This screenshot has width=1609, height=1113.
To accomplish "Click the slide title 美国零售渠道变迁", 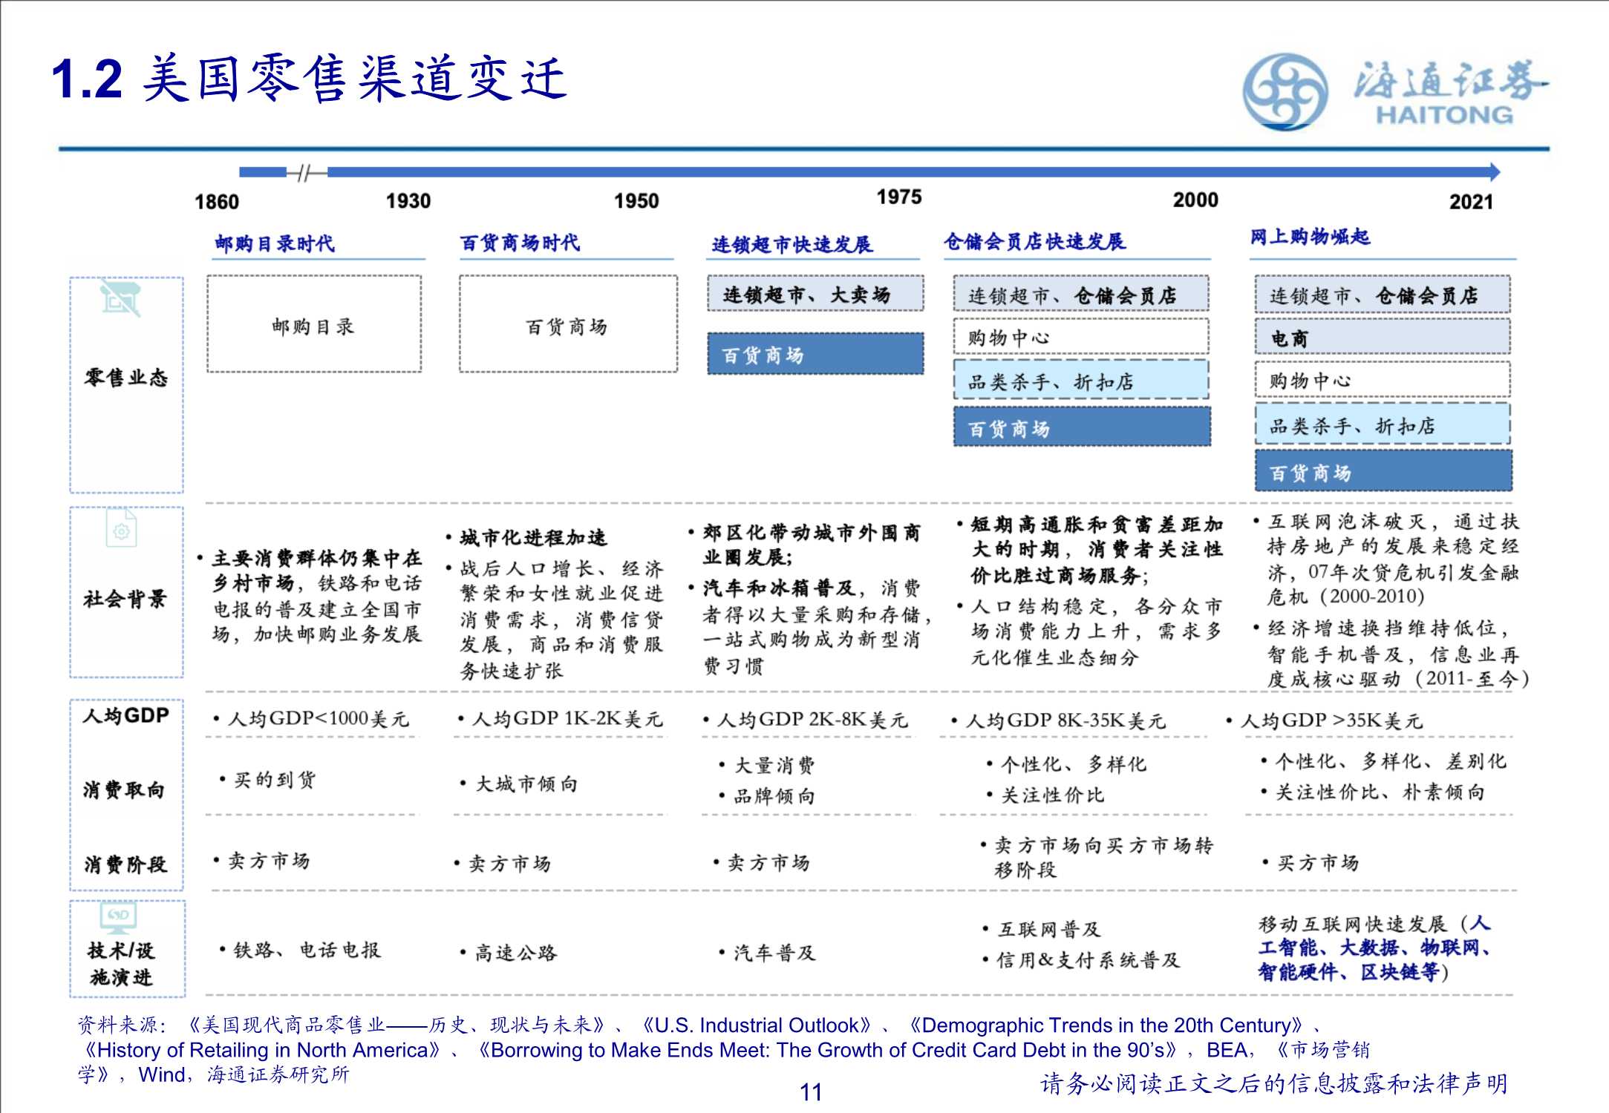I will click(x=354, y=79).
